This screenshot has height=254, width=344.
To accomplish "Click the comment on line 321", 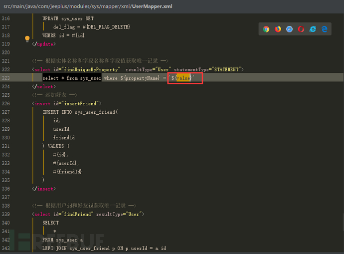I will [x=100, y=61].
